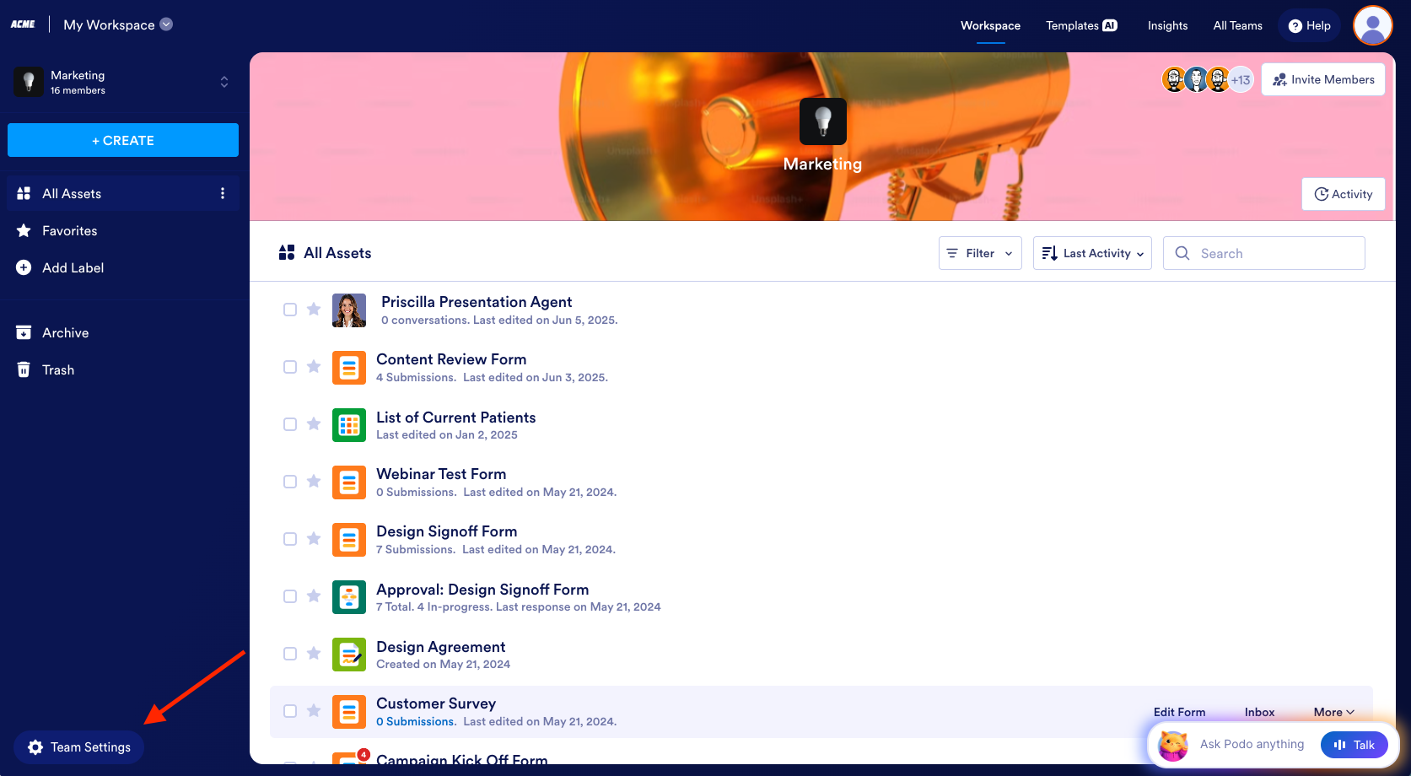Viewport: 1411px width, 776px height.
Task: Check the Webinar Test Form checkbox
Action: point(290,482)
